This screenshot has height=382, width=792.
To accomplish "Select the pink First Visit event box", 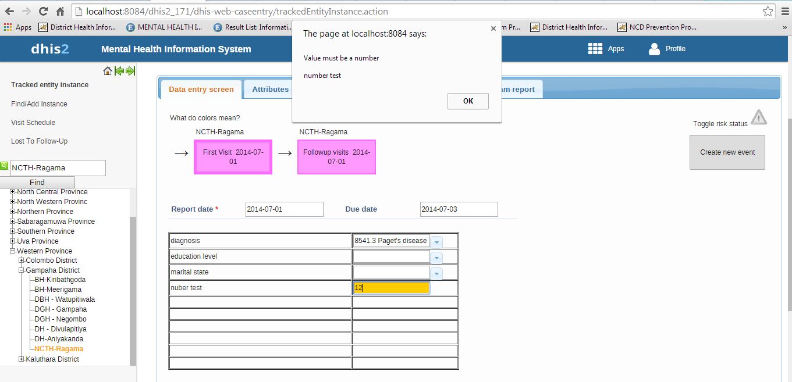I will [x=233, y=157].
